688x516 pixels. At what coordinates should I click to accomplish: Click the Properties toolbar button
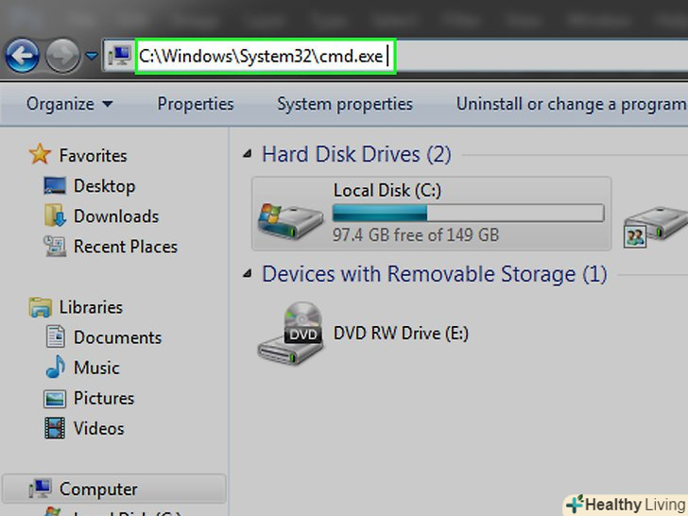click(x=196, y=104)
